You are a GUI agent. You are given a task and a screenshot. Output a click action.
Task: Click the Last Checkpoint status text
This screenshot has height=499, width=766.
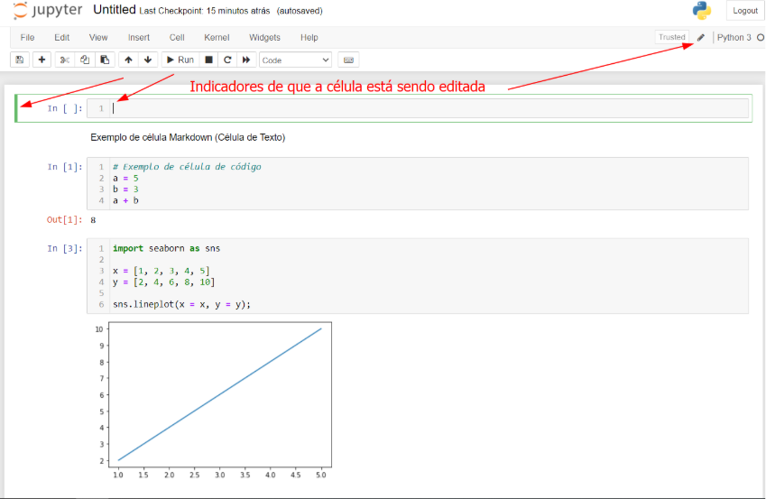click(x=204, y=11)
